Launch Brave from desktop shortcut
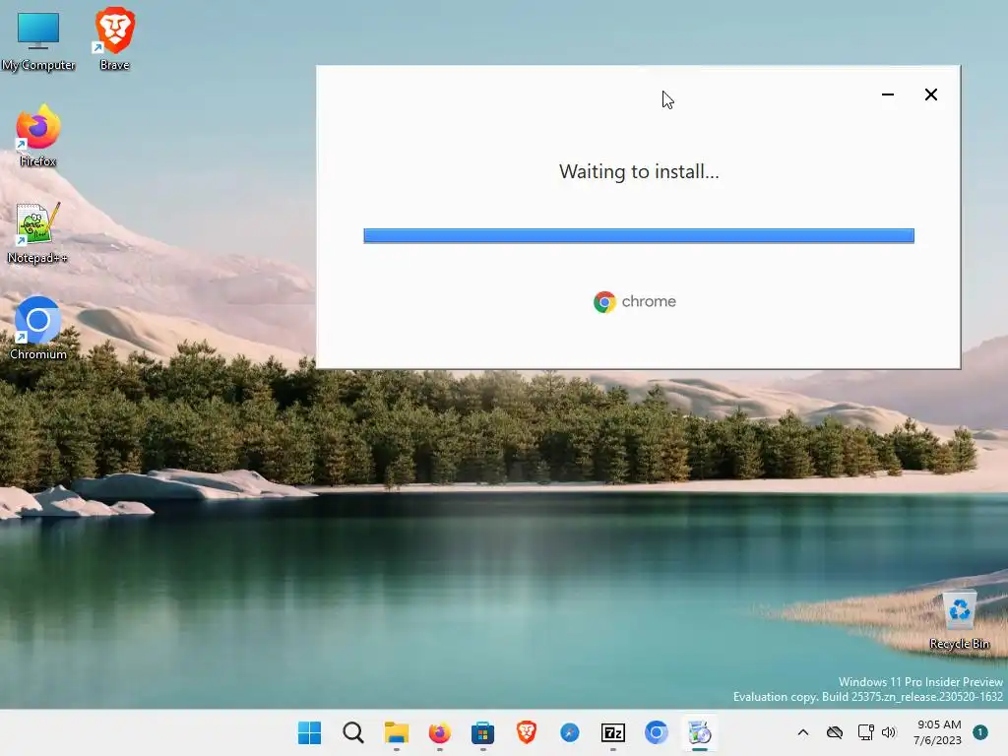The width and height of the screenshot is (1008, 756). point(114,38)
